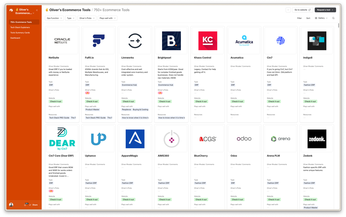
Task: Click Oliver's Ecommerce Tools breadcrumb heading
Action: coord(70,10)
